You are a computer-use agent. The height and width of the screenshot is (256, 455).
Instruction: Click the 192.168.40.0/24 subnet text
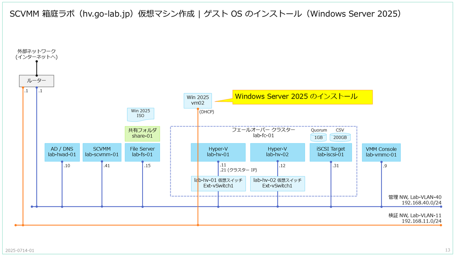tap(422, 203)
